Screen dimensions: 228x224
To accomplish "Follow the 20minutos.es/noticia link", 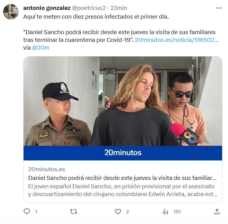I will tap(177, 40).
